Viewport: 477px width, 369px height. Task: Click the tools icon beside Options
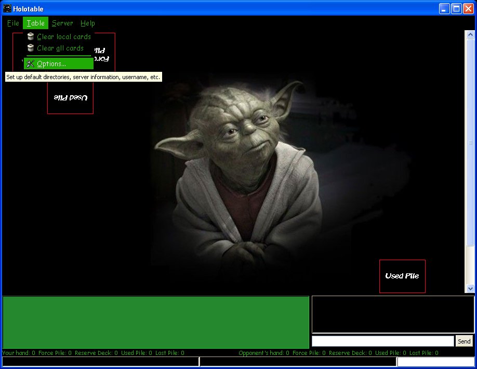point(30,63)
